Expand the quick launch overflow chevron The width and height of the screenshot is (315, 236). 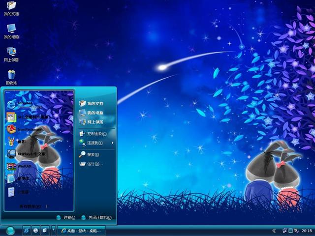coord(53,230)
